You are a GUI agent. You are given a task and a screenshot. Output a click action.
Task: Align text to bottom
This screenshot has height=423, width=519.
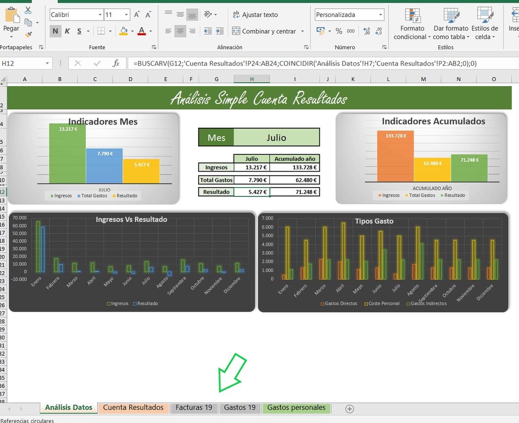point(192,15)
